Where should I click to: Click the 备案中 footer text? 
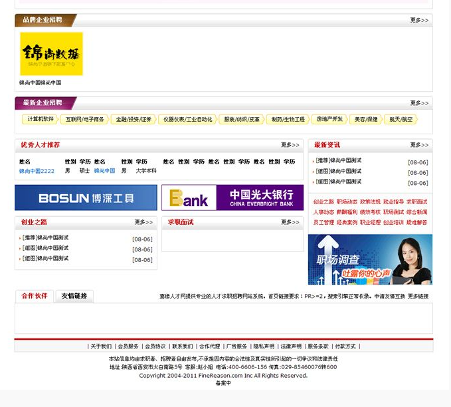click(x=223, y=383)
